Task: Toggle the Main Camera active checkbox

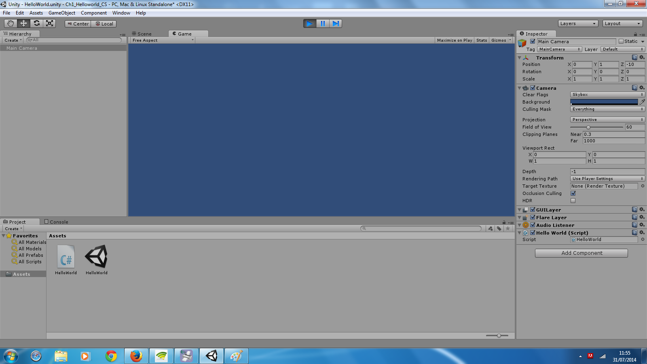Action: click(x=533, y=41)
